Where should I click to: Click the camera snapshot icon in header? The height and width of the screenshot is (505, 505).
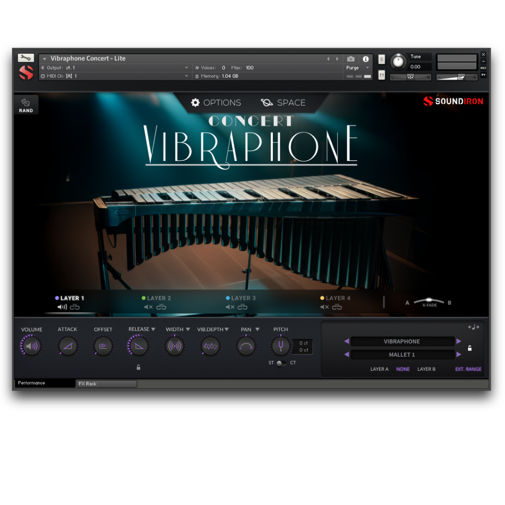tap(350, 59)
